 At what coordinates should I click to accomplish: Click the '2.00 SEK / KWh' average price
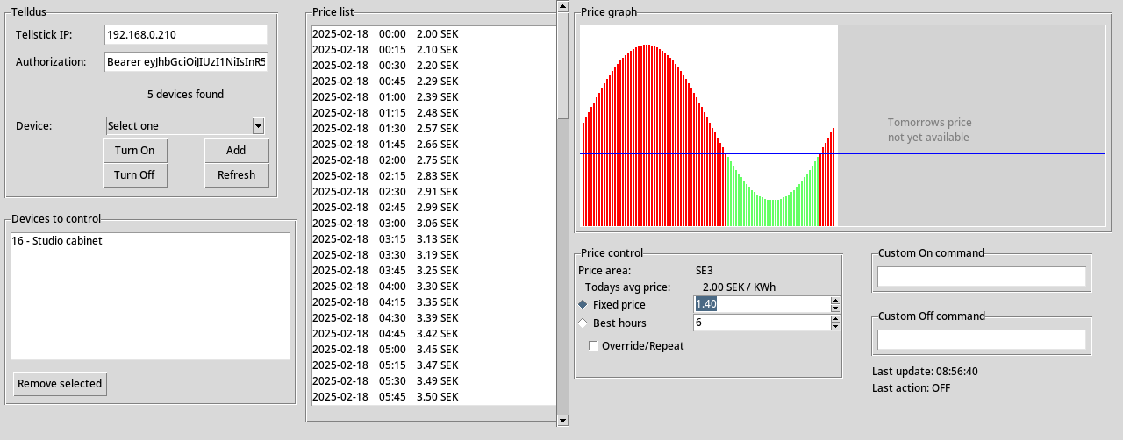coord(739,287)
